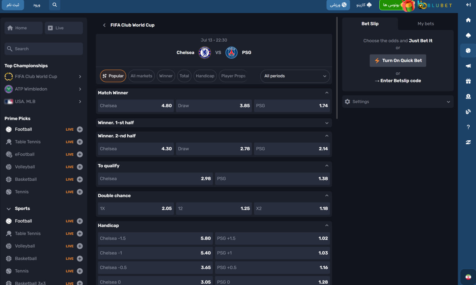Expand the Settings panel in bet slip
This screenshot has height=285, width=476.
point(398,102)
